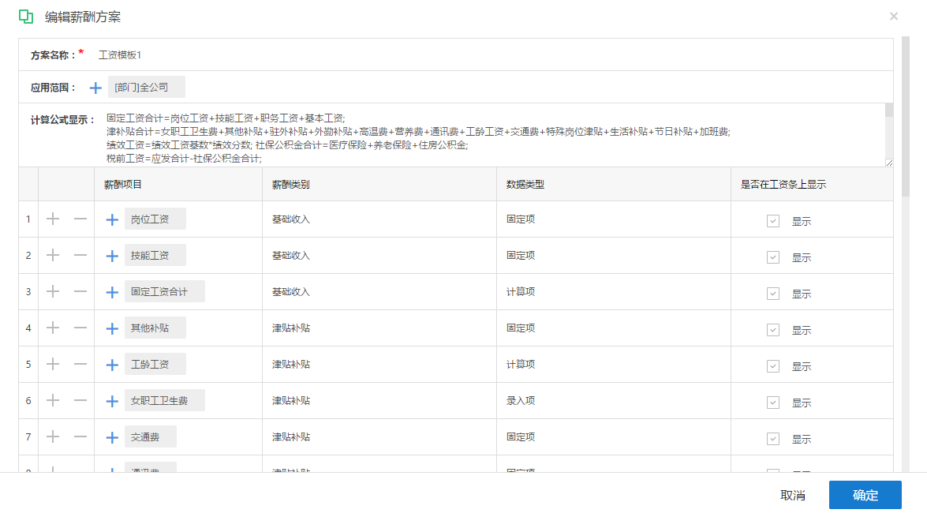Remove row 7 交通费 with the minus icon
The height and width of the screenshot is (517, 927).
pos(80,436)
